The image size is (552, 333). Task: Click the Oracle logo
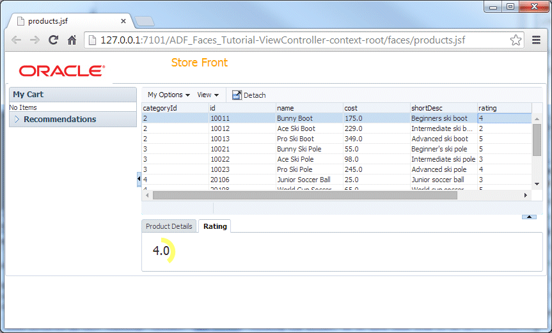61,71
